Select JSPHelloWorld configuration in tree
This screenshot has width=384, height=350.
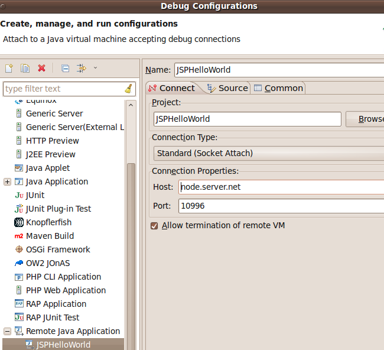click(x=63, y=345)
